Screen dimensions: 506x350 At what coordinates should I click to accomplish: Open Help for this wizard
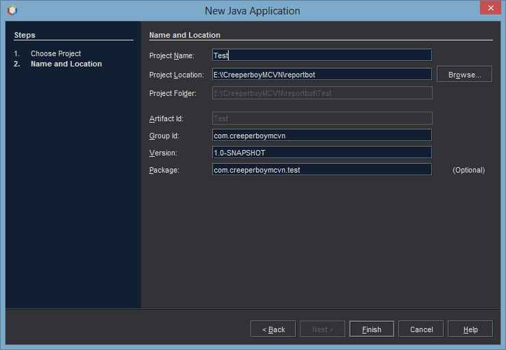click(470, 329)
